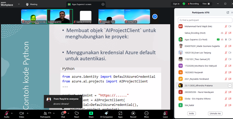The image size is (233, 119).
Task: Open Zoom Workplace dropdown arrow
Action: pyautogui.click(x=19, y=4)
